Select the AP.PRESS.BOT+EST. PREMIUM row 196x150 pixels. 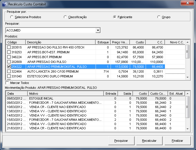tap(96, 52)
